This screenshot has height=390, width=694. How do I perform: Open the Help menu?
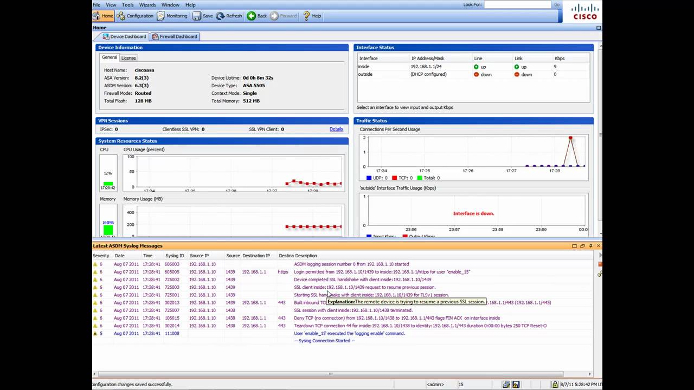[190, 5]
